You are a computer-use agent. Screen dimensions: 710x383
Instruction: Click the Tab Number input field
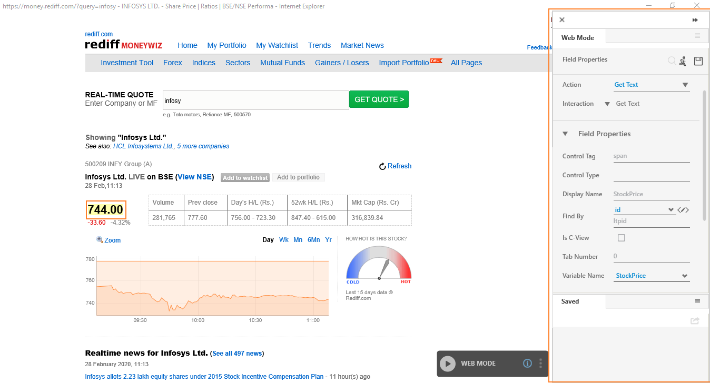tap(652, 257)
